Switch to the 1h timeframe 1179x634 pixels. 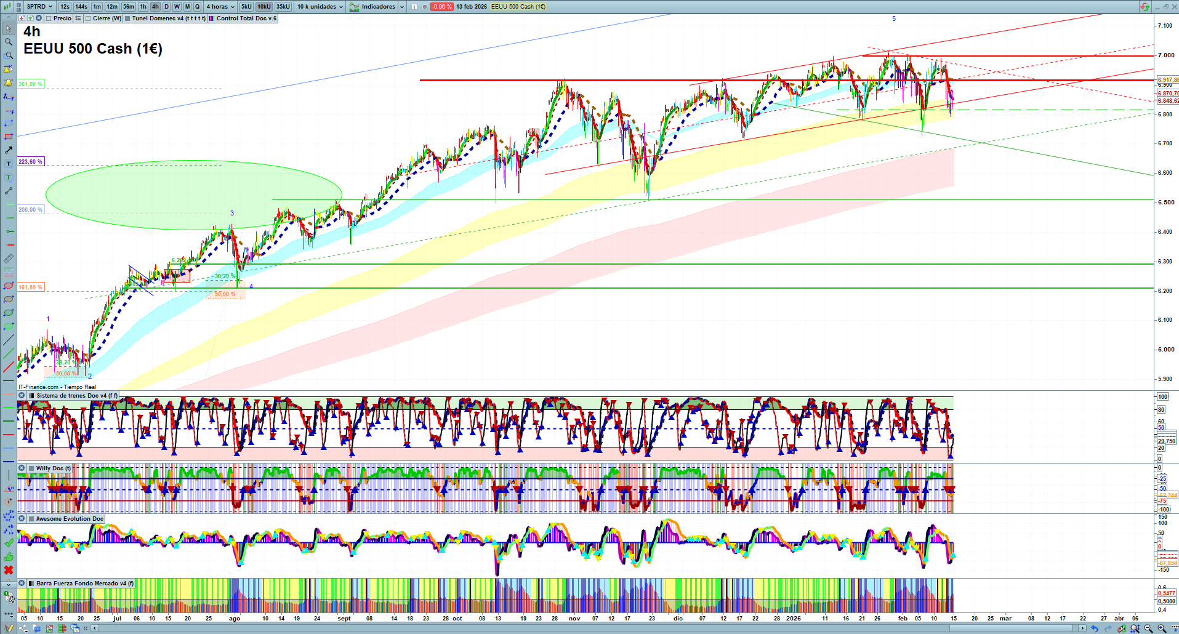[143, 7]
